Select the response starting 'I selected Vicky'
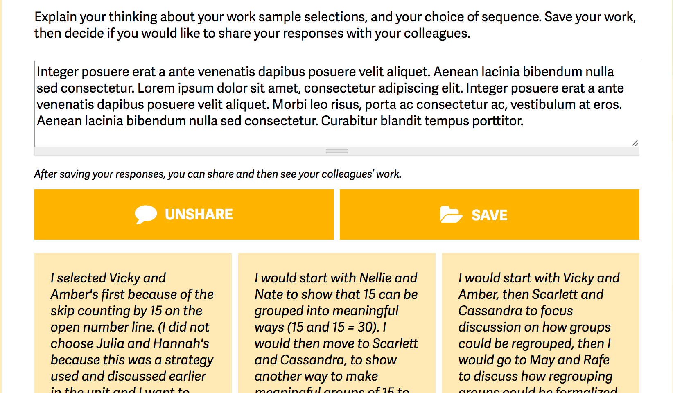 [133, 323]
